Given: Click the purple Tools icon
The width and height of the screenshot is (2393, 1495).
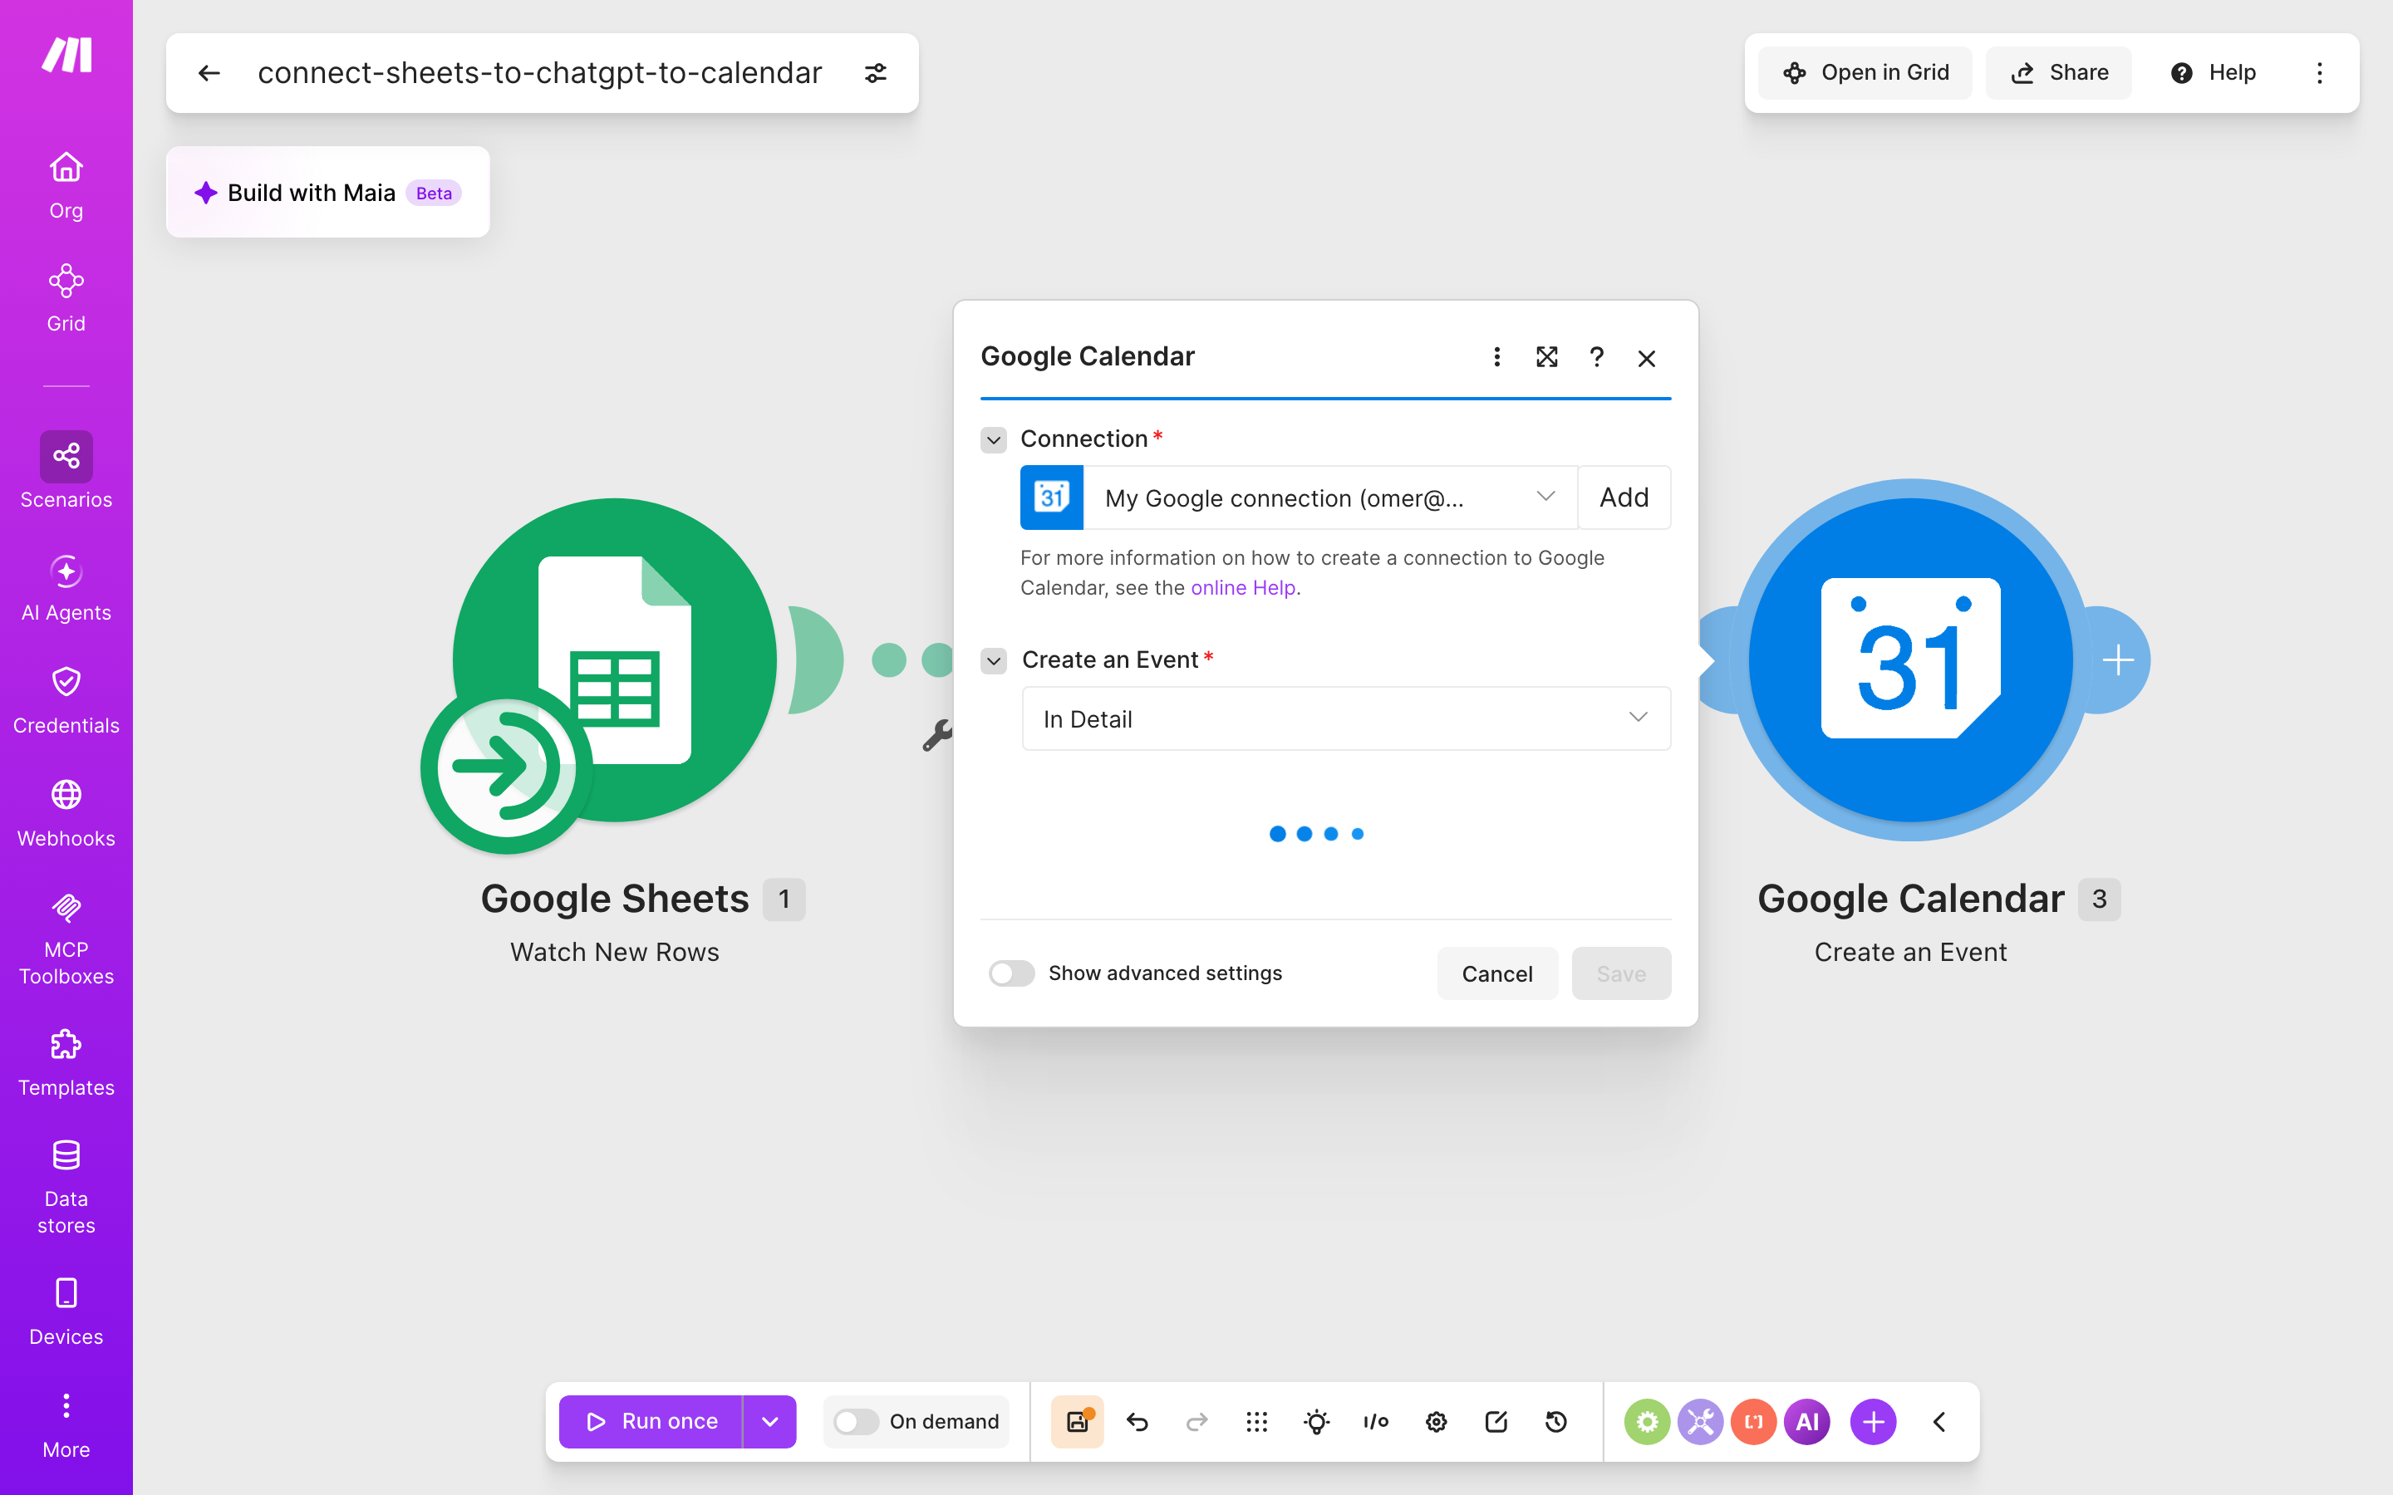Looking at the screenshot, I should pyautogui.click(x=1700, y=1422).
